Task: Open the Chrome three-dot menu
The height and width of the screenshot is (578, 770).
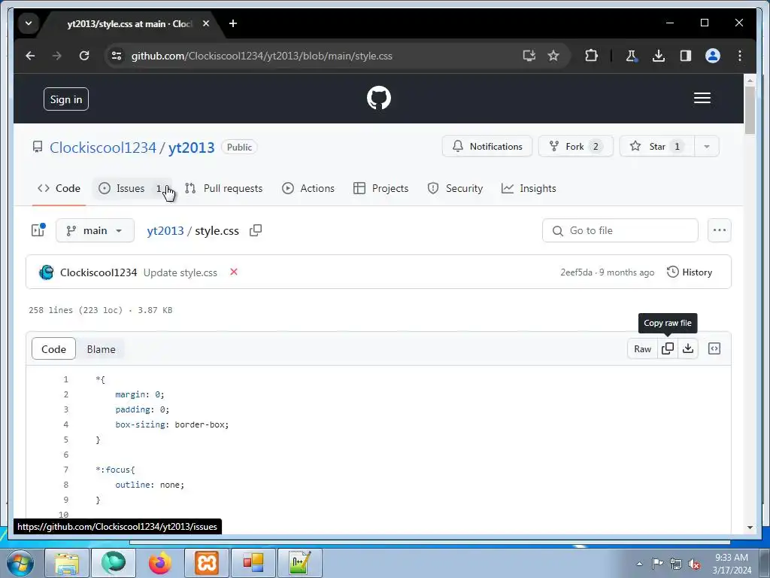Action: [x=740, y=56]
